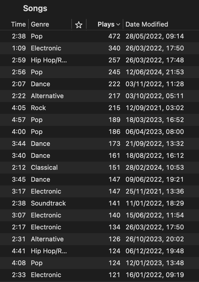Select the Electronic song with 340 plays
The image size is (199, 282).
point(99,48)
